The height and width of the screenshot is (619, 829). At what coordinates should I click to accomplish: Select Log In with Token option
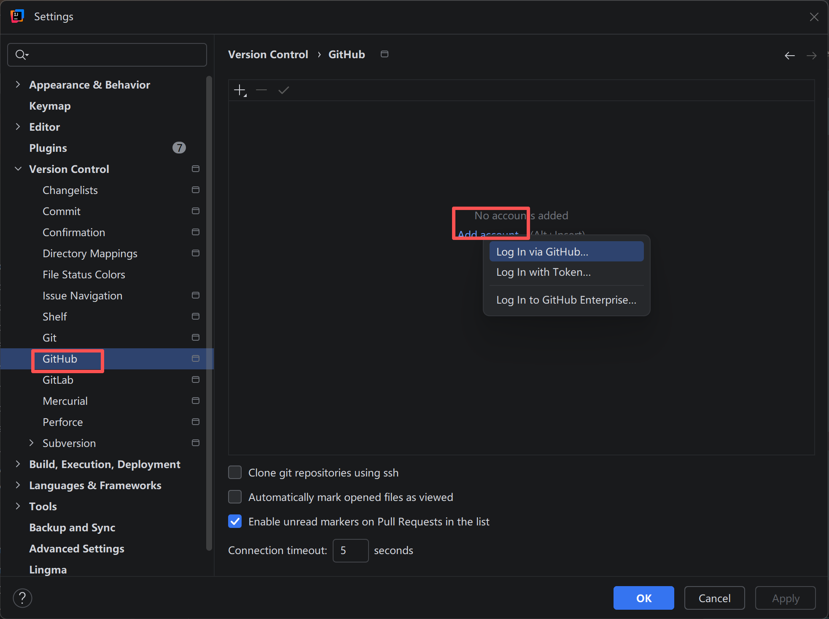pyautogui.click(x=543, y=272)
